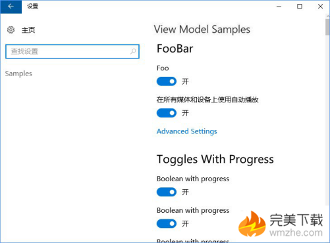Switch off first Boolean with progress toggle
330x243 pixels.
point(167,192)
